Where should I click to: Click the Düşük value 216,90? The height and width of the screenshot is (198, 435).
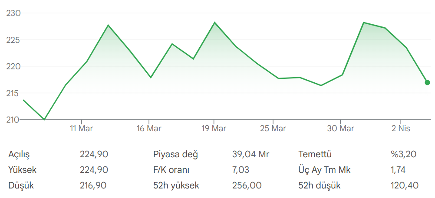(x=94, y=185)
